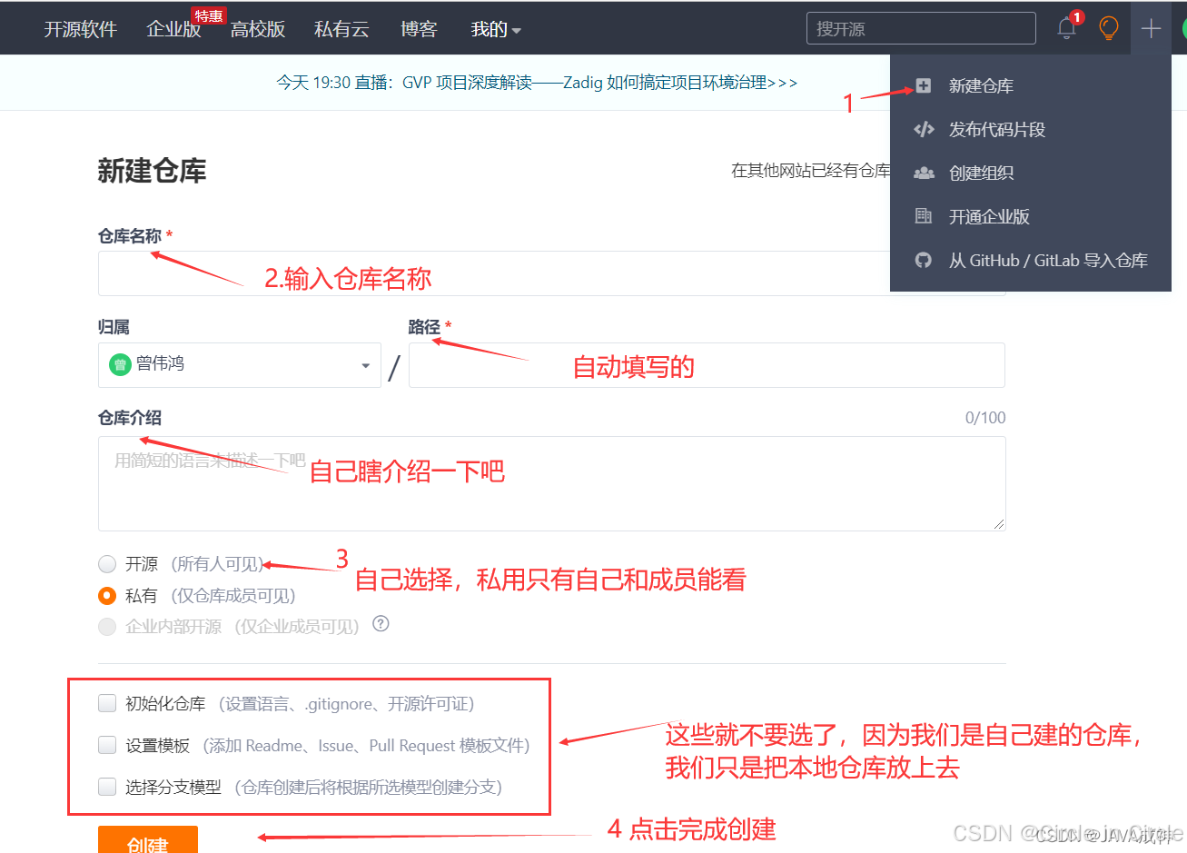This screenshot has height=853, width=1187.
Task: Check the 设置模板 checkbox
Action: click(107, 745)
